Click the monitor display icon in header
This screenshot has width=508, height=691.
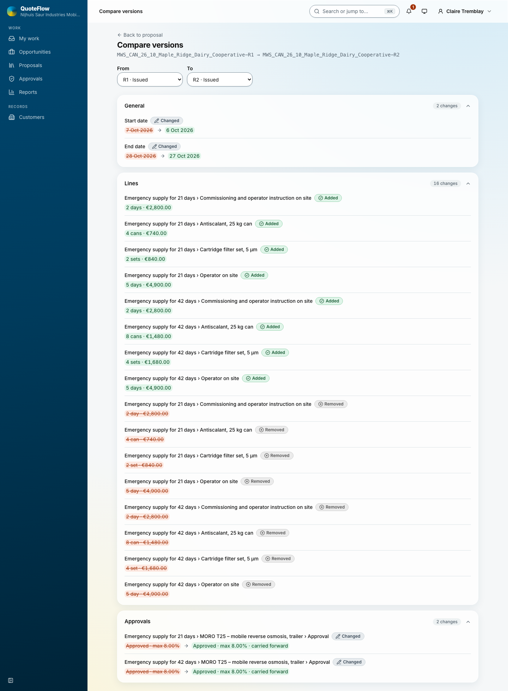tap(424, 11)
